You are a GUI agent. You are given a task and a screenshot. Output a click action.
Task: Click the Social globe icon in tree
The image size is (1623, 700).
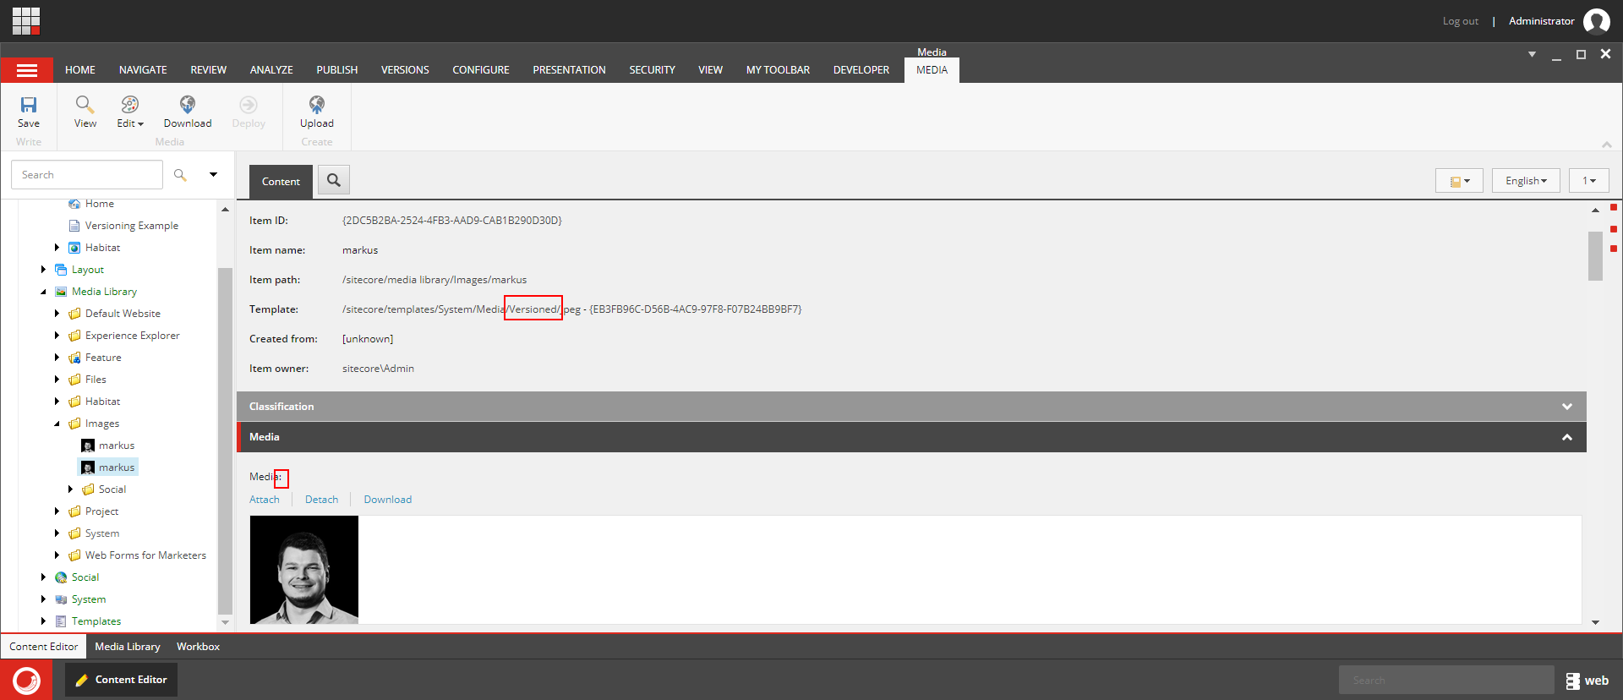tap(61, 577)
